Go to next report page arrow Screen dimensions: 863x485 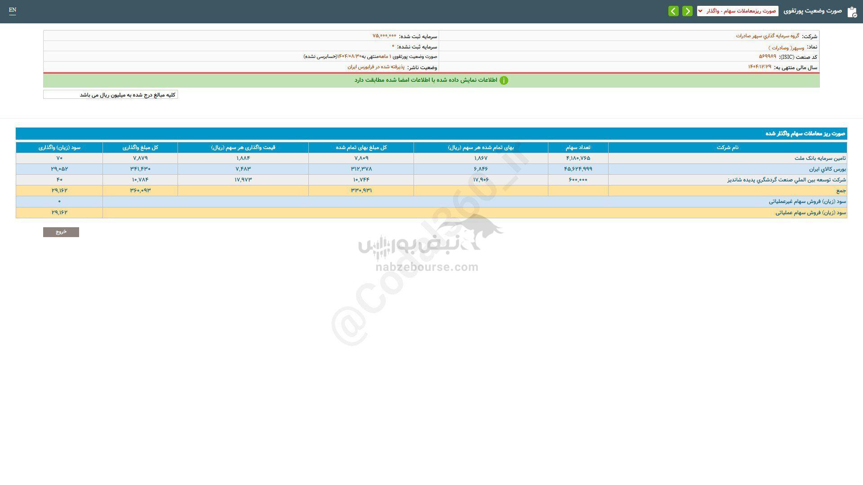click(x=673, y=11)
